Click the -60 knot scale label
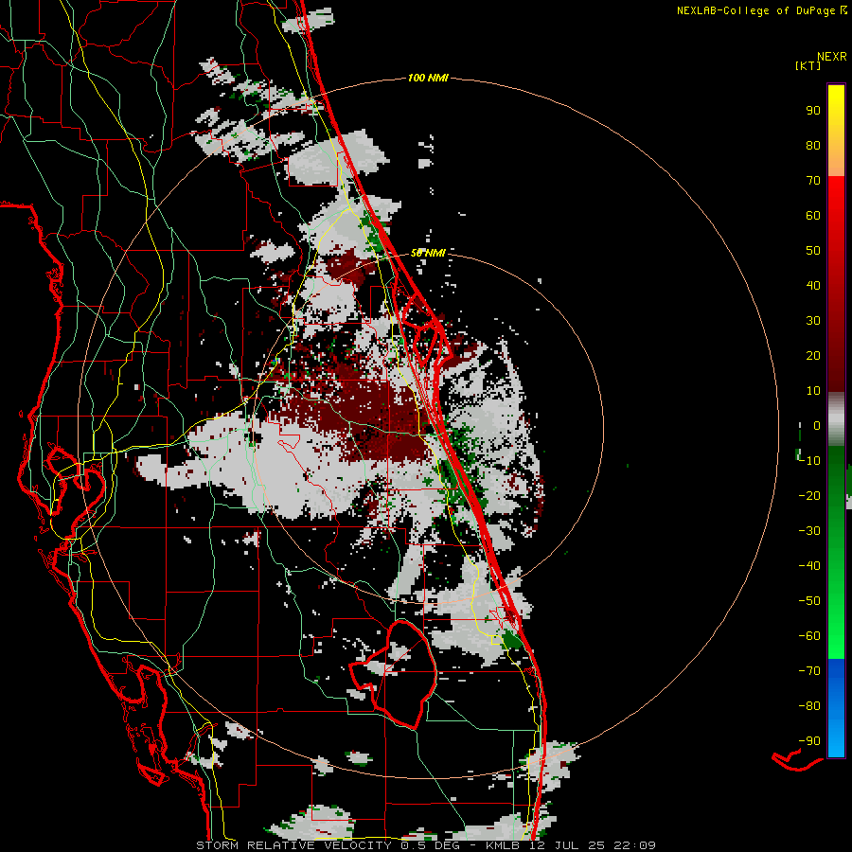Viewport: 852px width, 852px height. (x=809, y=636)
